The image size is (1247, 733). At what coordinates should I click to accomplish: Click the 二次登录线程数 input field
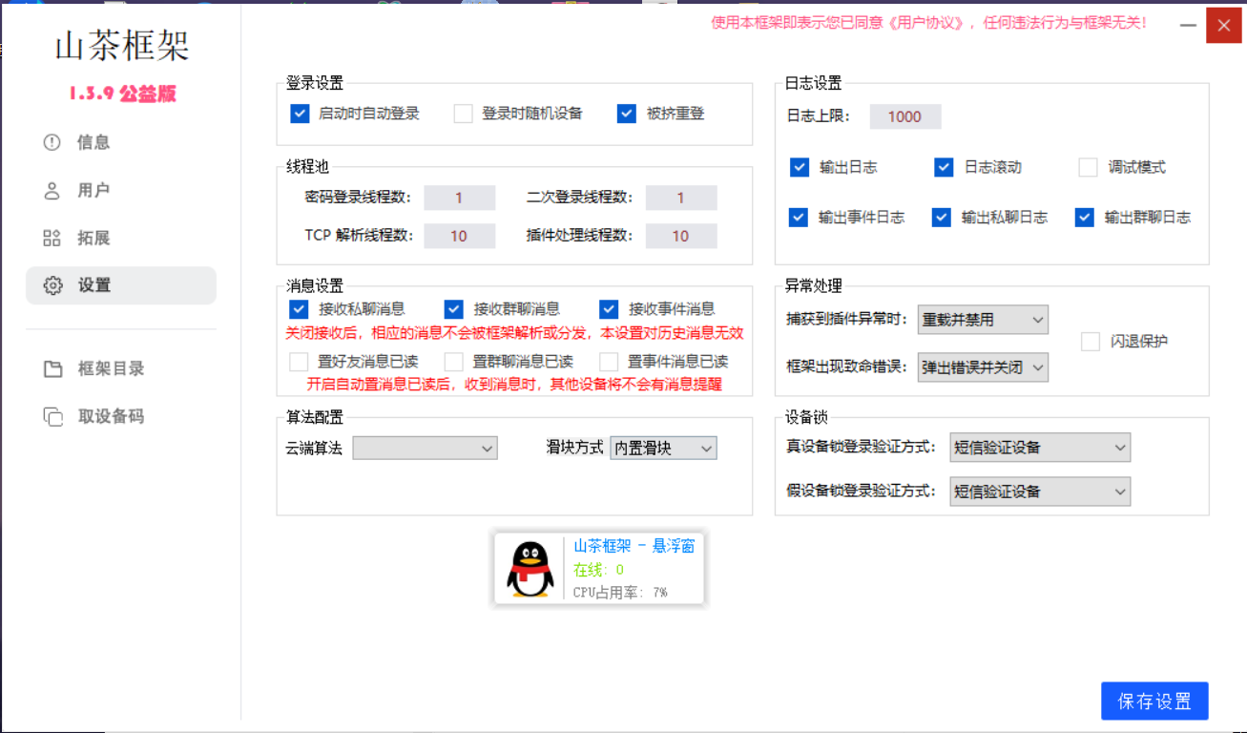click(x=680, y=198)
